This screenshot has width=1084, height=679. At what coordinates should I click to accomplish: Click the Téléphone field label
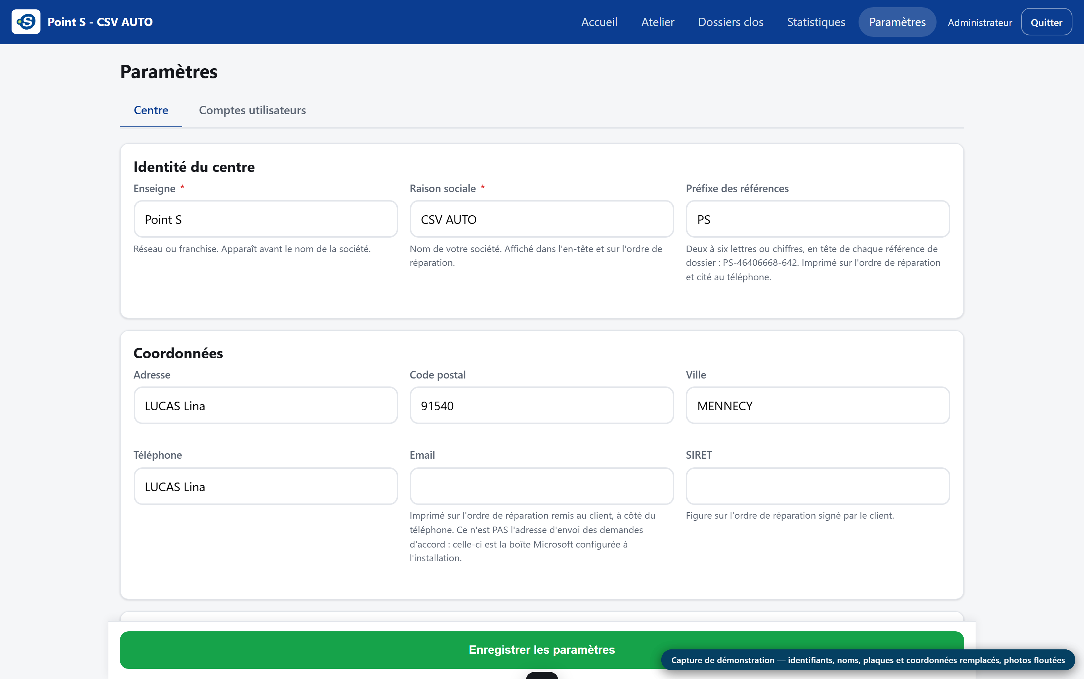(x=158, y=455)
